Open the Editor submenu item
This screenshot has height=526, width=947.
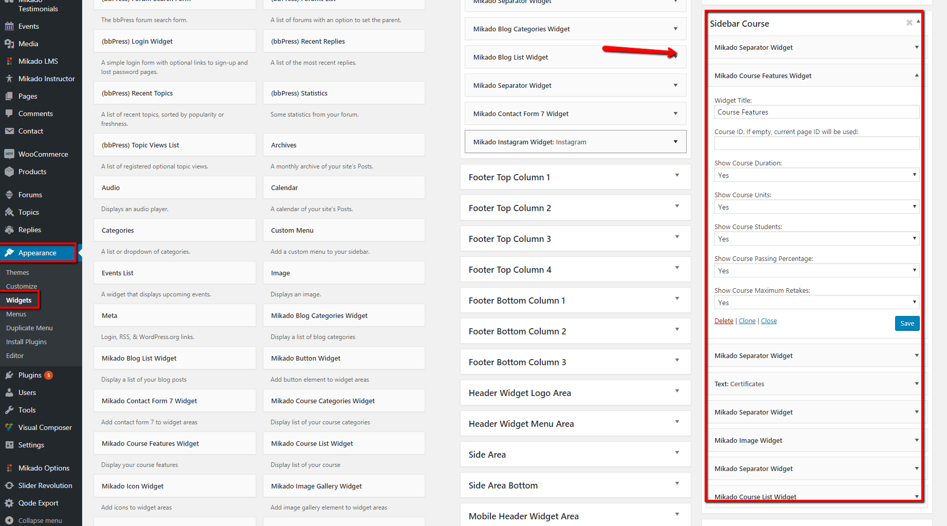(15, 356)
